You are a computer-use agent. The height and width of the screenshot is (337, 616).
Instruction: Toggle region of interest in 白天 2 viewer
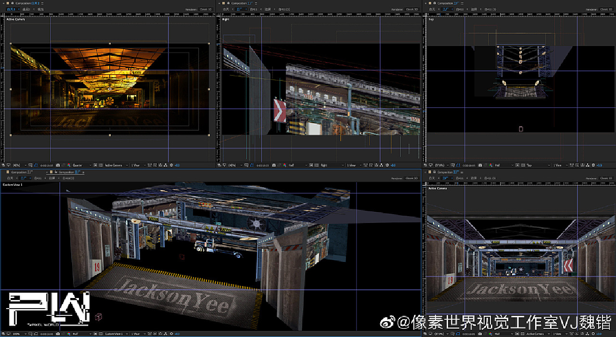tap(95, 165)
